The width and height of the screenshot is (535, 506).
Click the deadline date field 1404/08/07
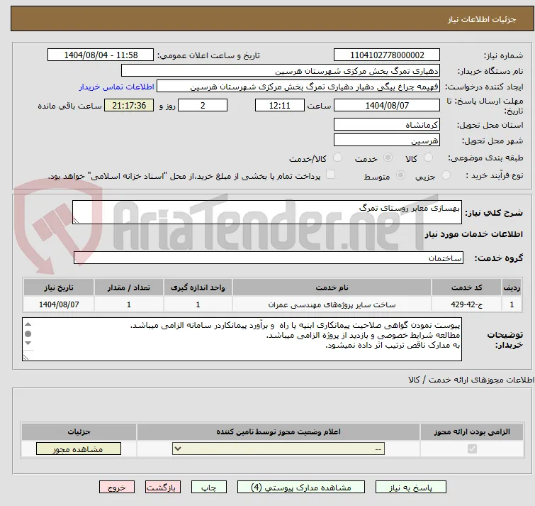(387, 105)
